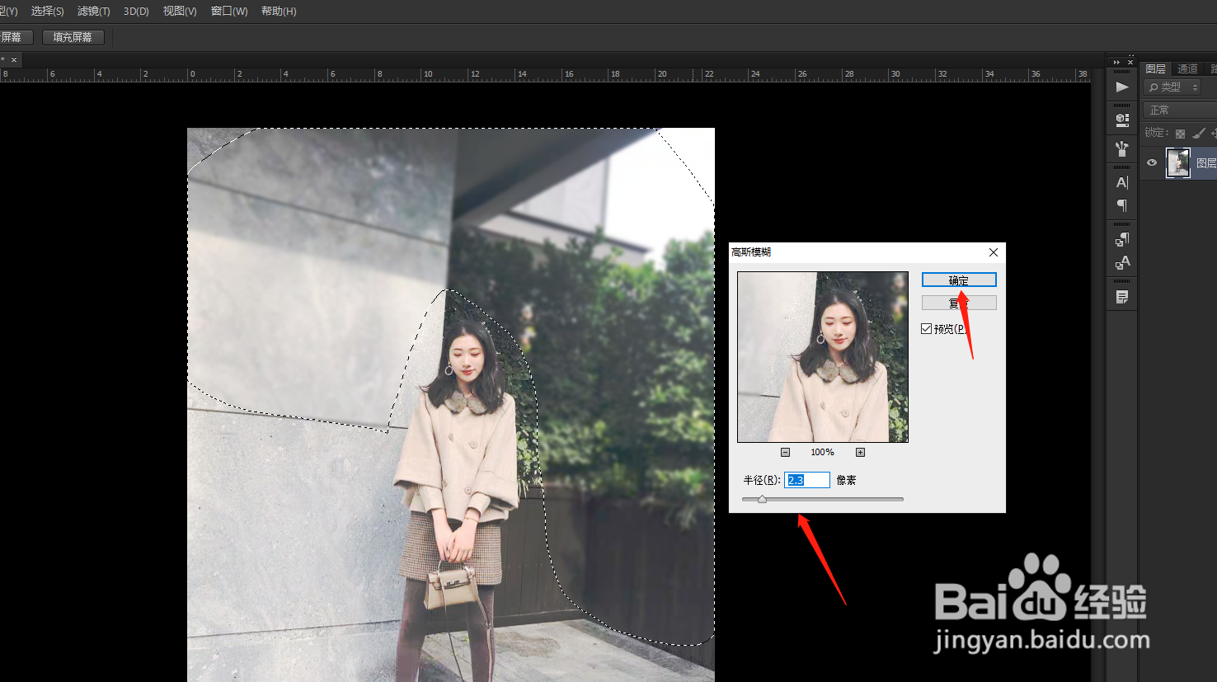
Task: Open the 3D cube panel icon
Action: click(1122, 120)
